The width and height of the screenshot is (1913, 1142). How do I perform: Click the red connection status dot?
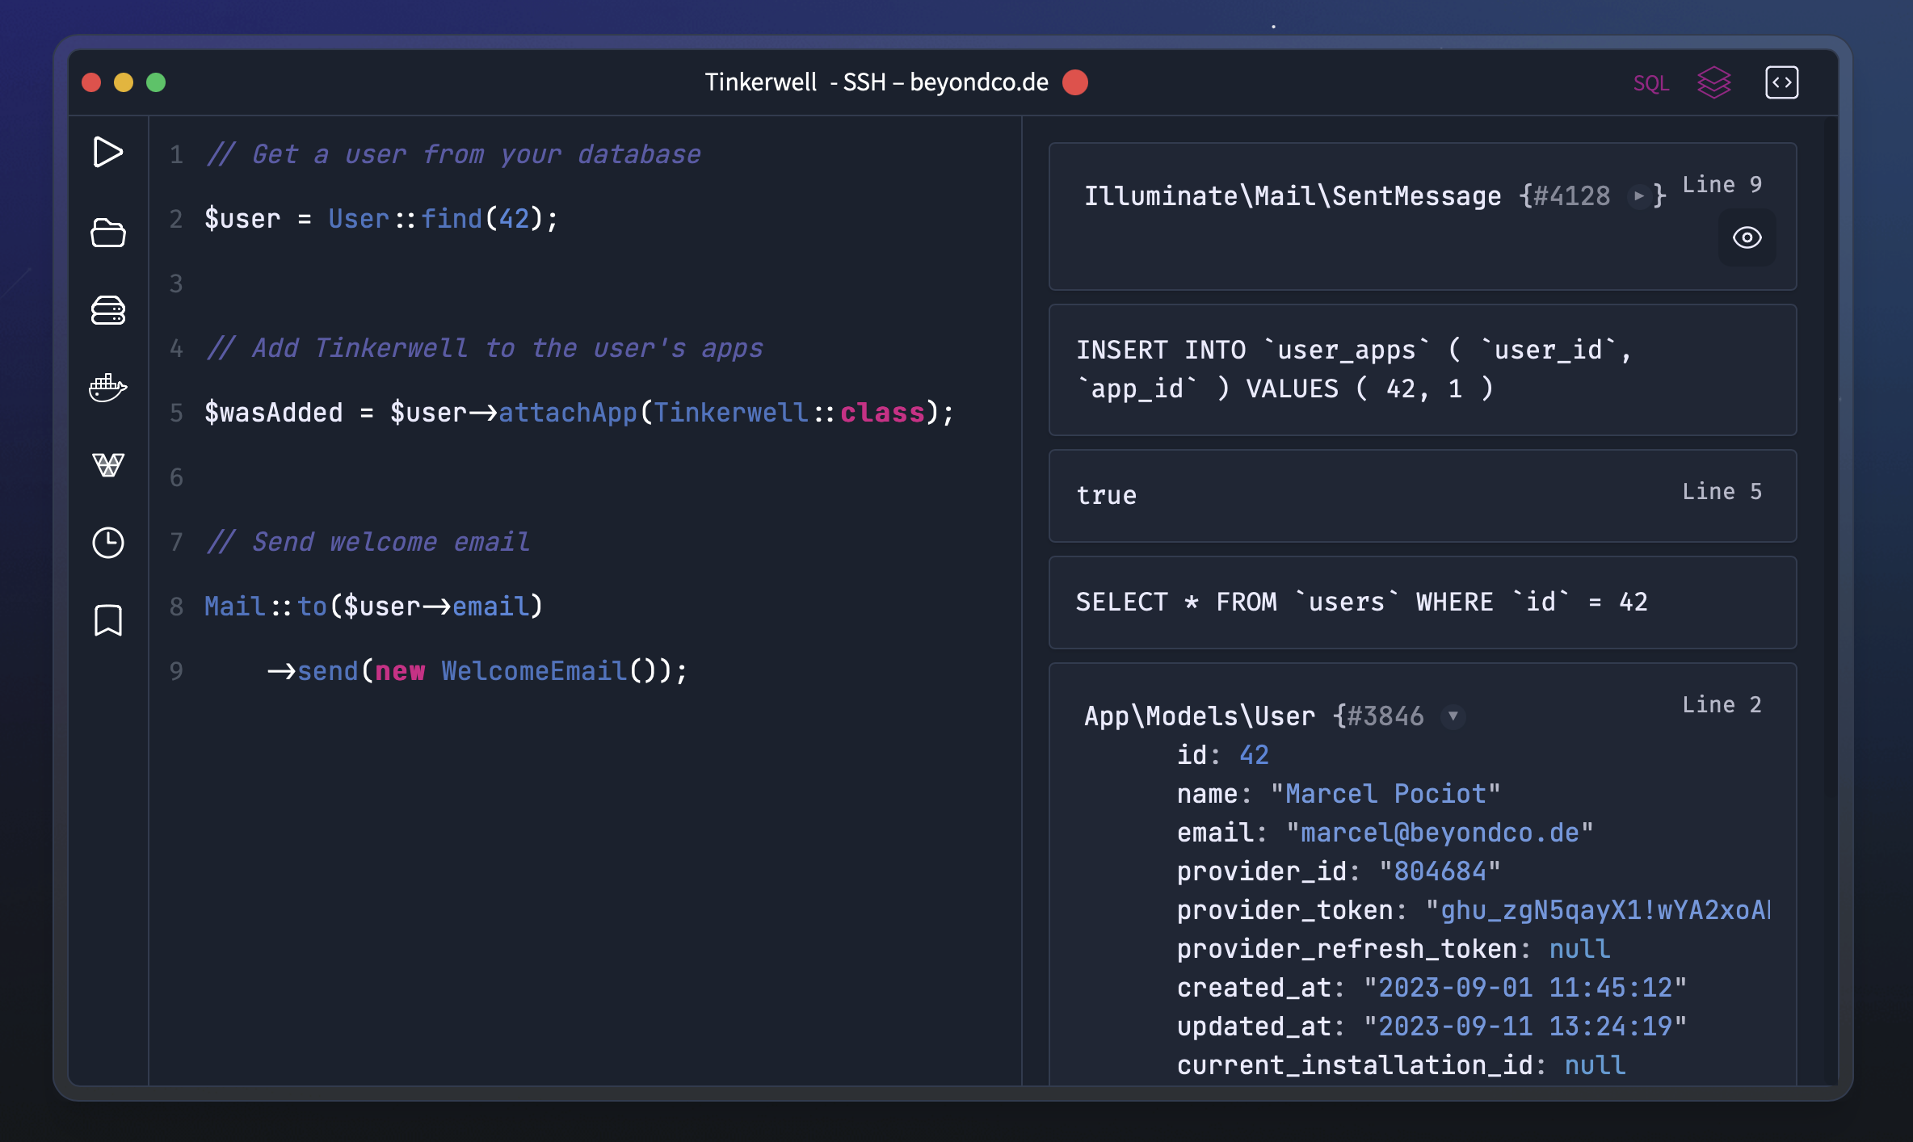pyautogui.click(x=1075, y=82)
